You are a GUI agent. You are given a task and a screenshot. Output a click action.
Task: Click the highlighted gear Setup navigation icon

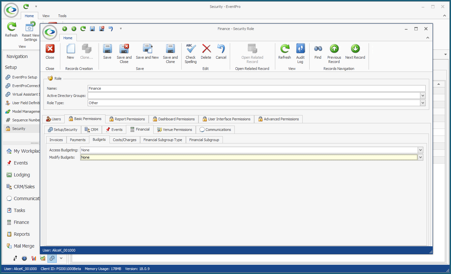(x=52, y=258)
